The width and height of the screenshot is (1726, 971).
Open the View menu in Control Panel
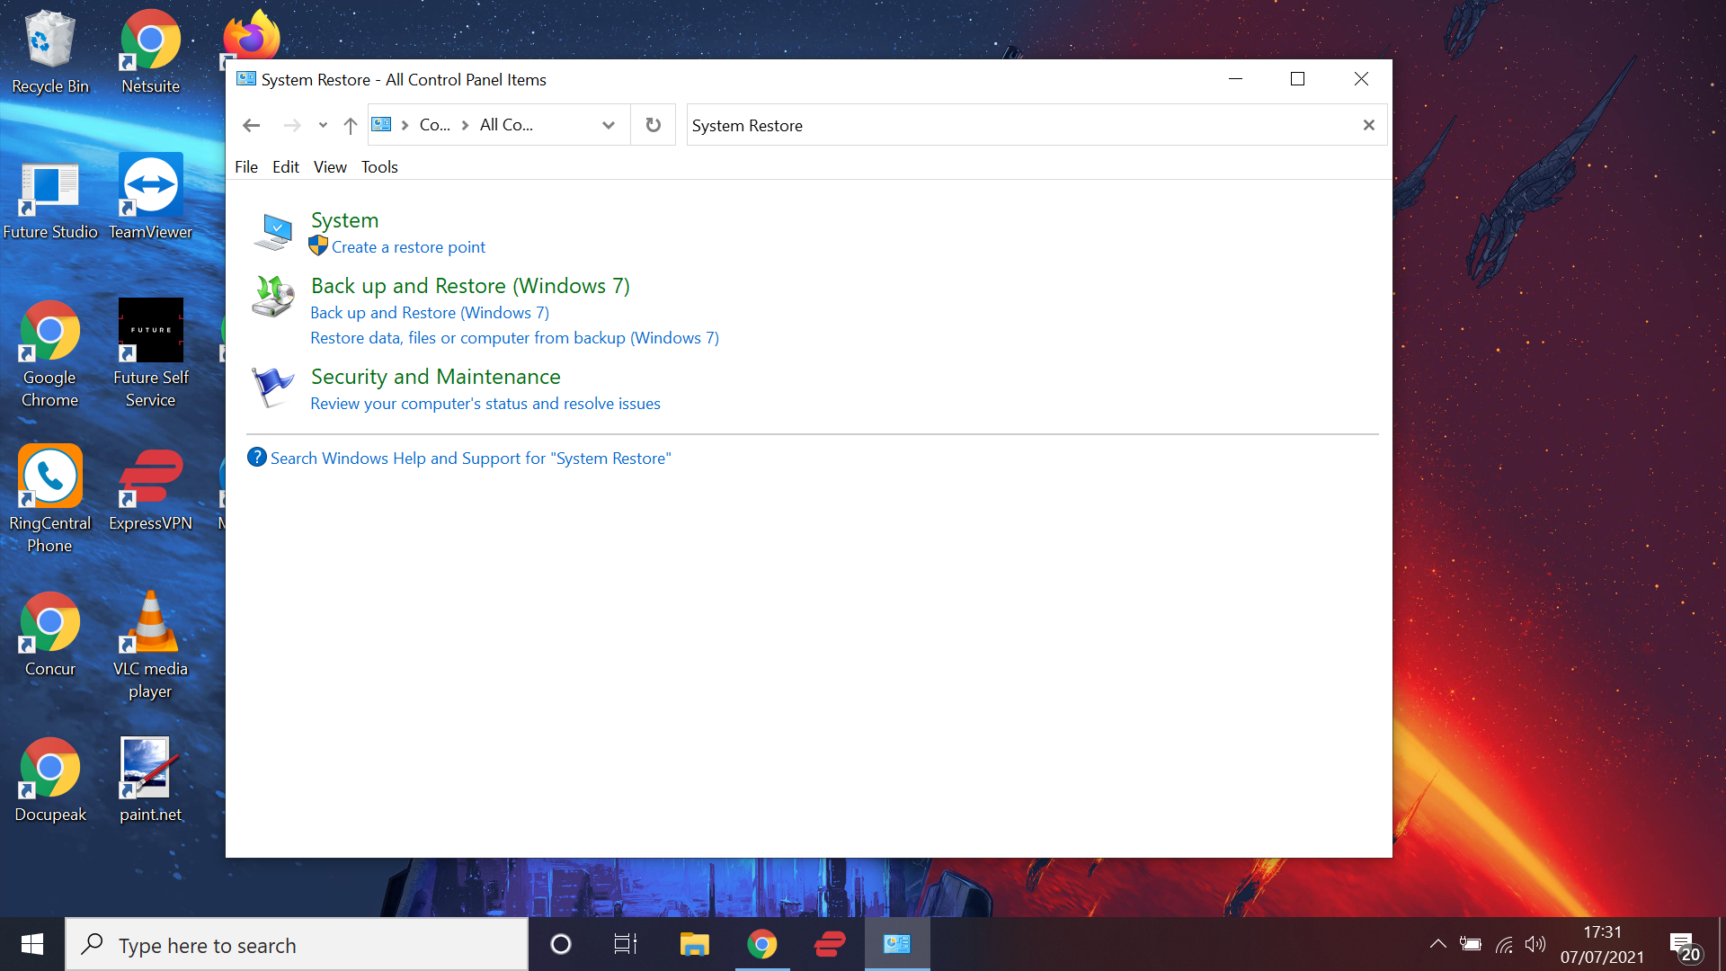click(x=330, y=166)
